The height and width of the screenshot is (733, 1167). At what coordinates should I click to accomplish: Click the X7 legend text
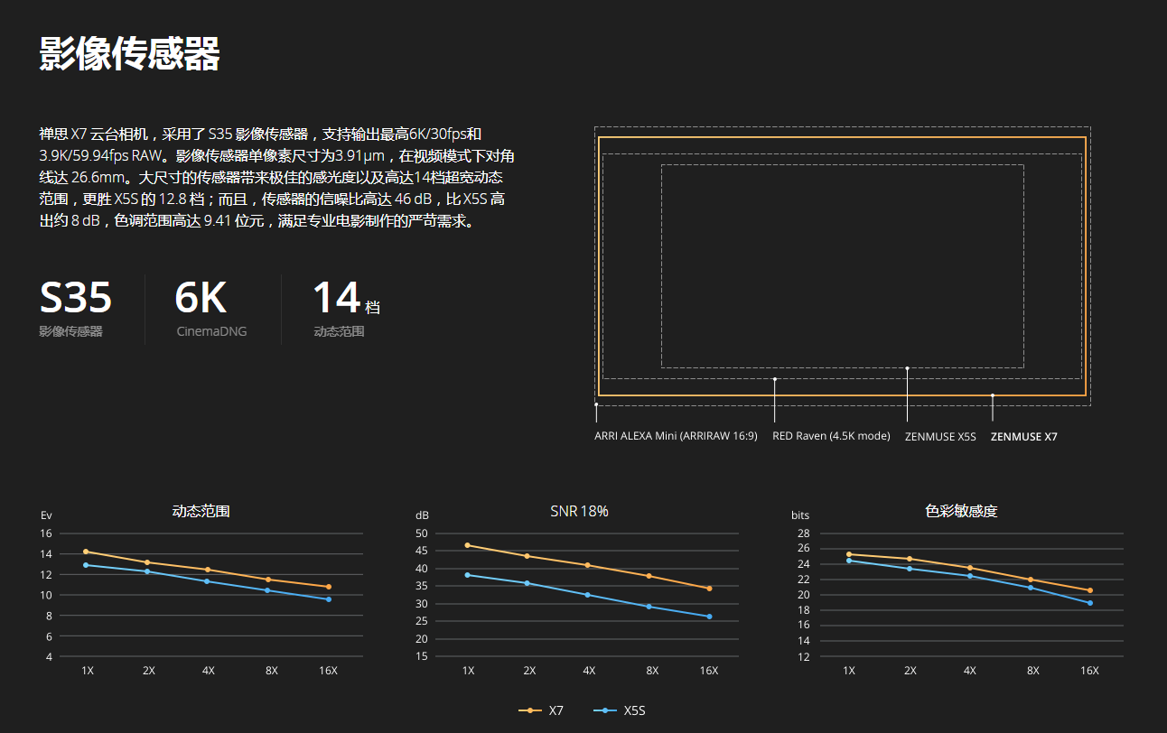coord(556,711)
